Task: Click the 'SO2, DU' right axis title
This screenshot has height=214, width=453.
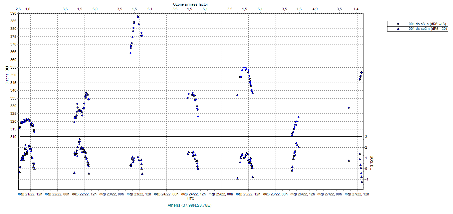Action: point(372,164)
